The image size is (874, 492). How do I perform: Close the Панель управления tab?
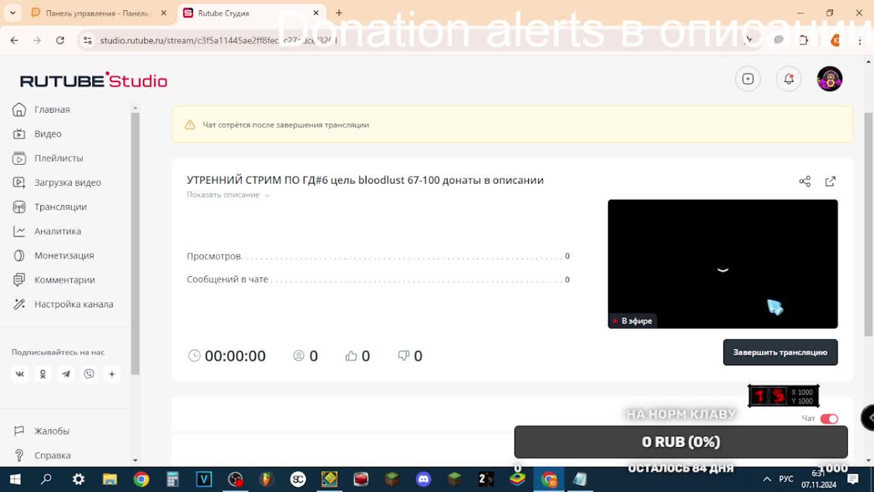point(163,13)
